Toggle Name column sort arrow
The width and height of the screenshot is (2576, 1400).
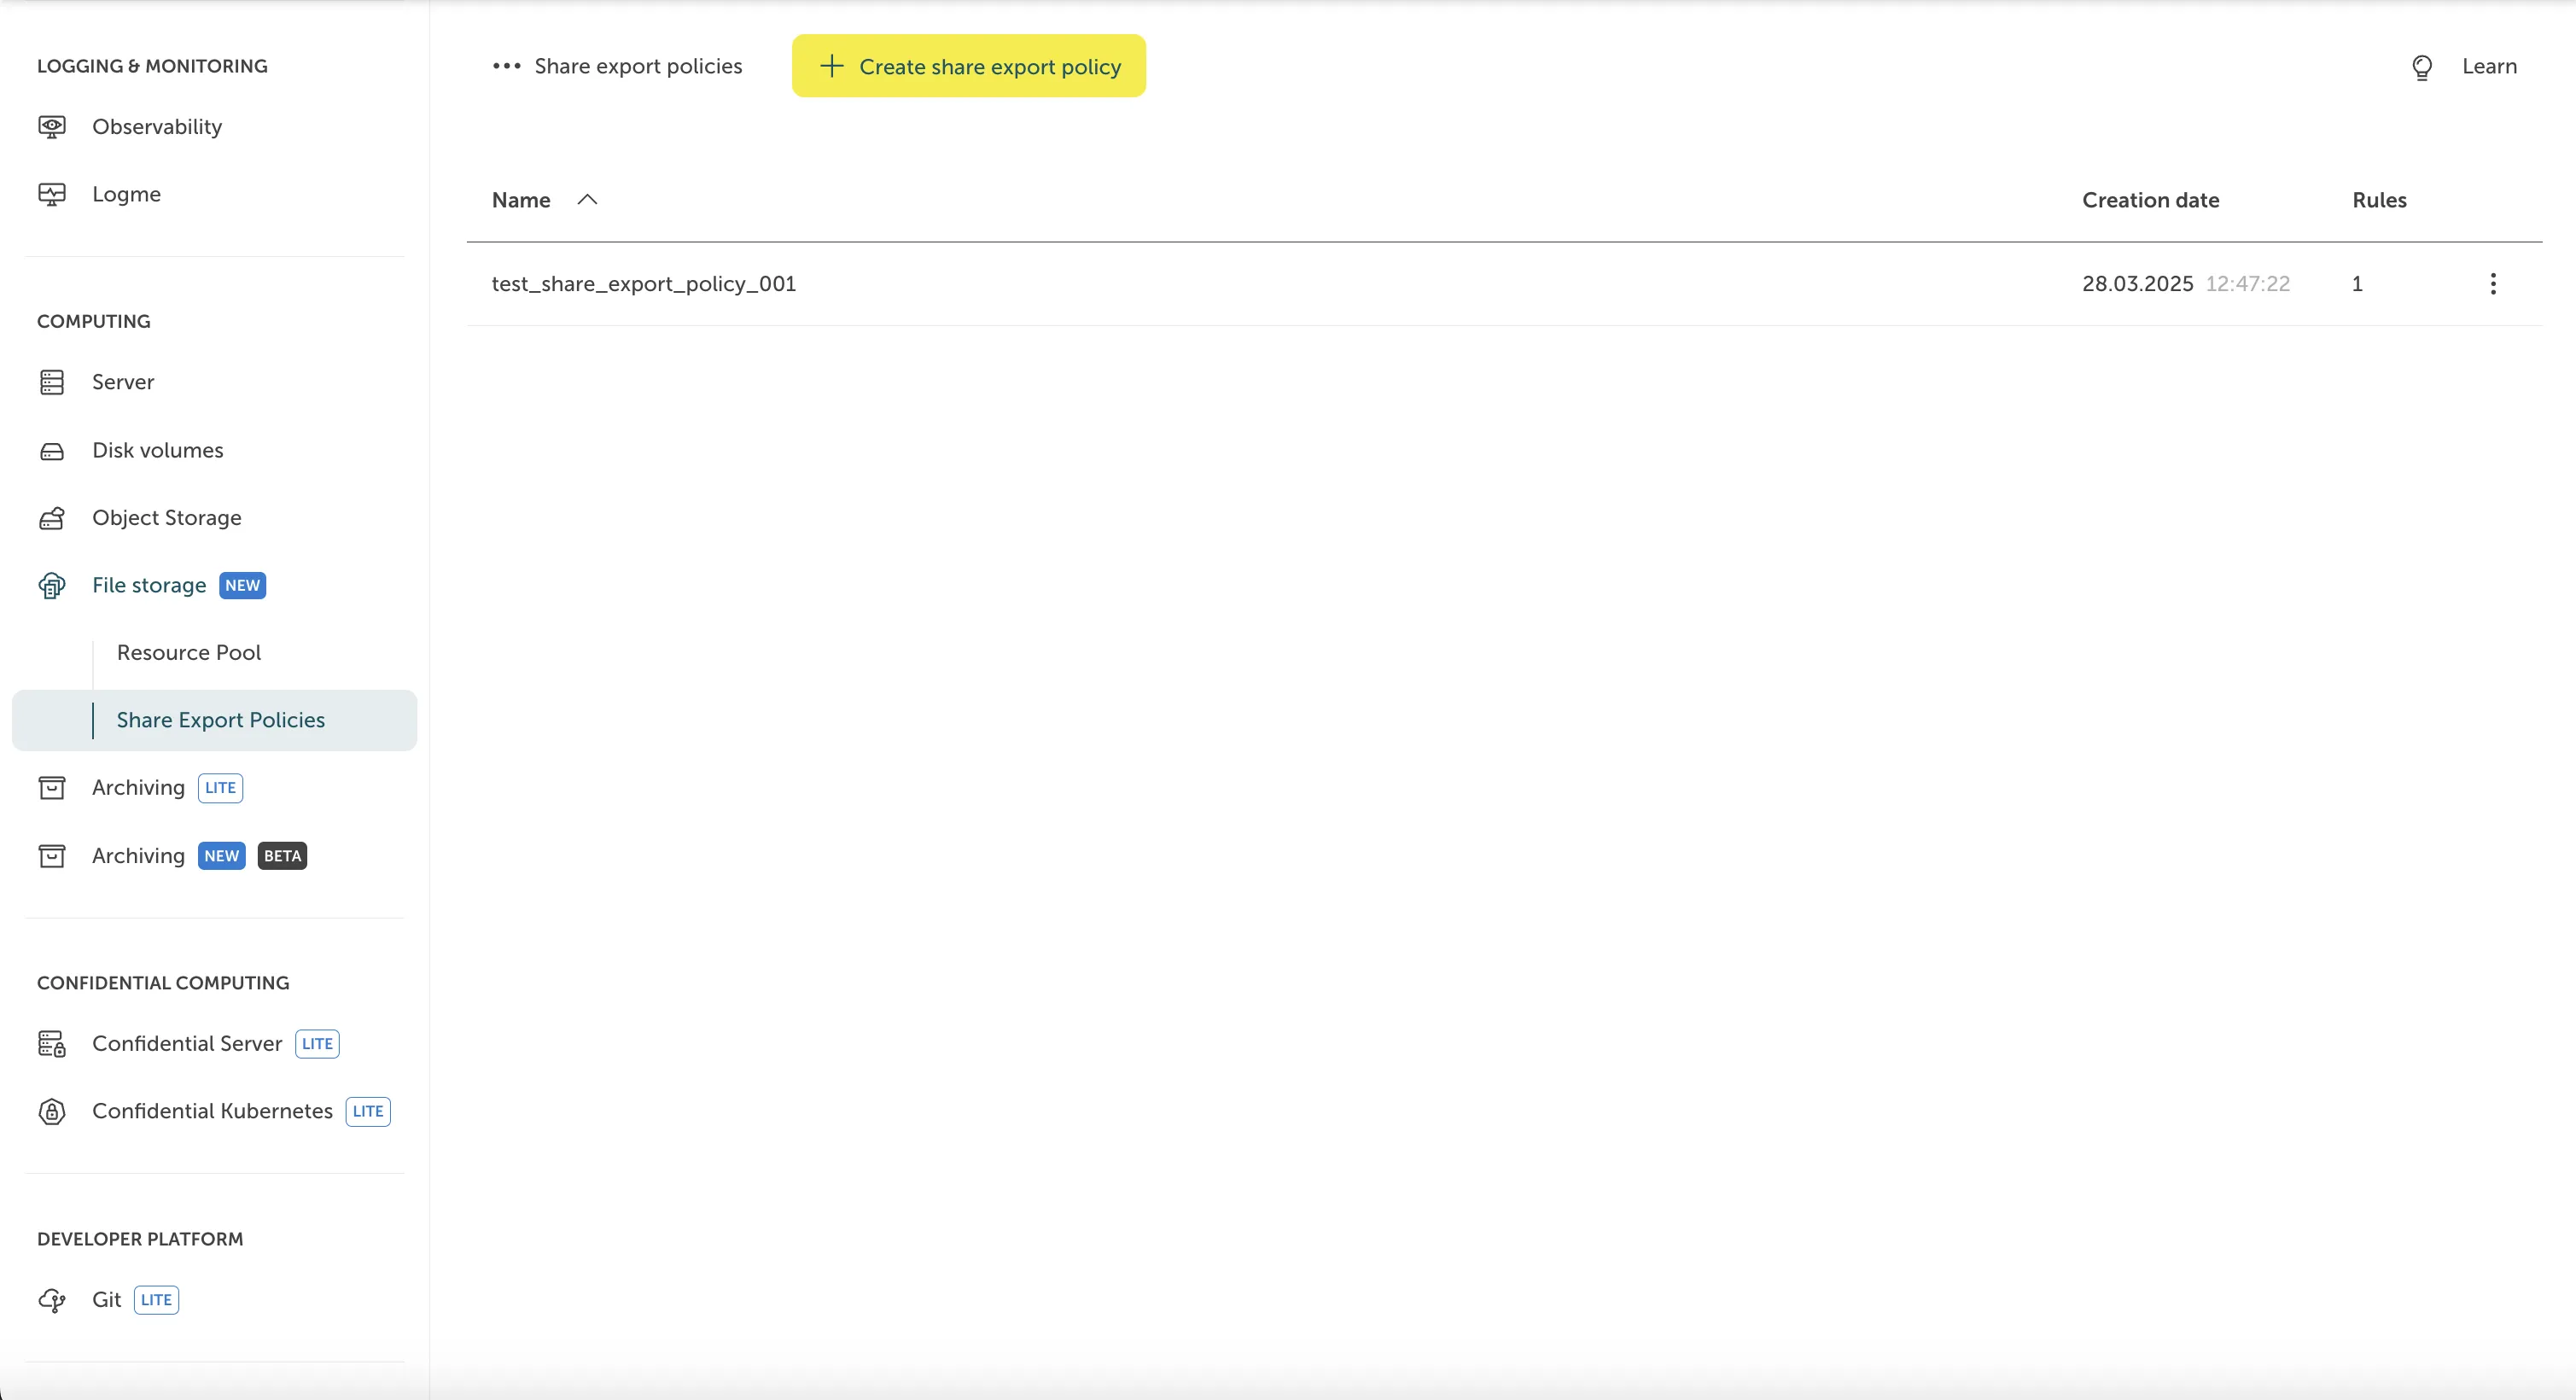coord(587,200)
